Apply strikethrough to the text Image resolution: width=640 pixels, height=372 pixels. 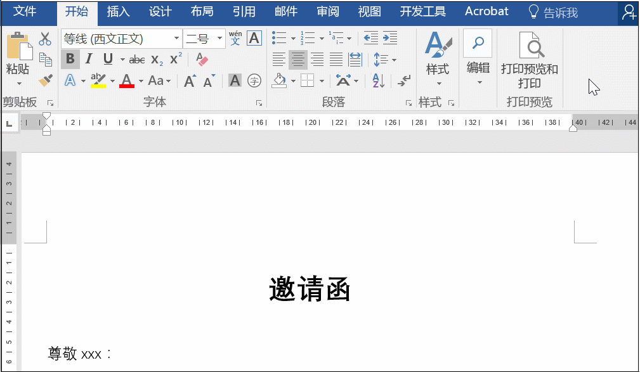click(x=137, y=58)
